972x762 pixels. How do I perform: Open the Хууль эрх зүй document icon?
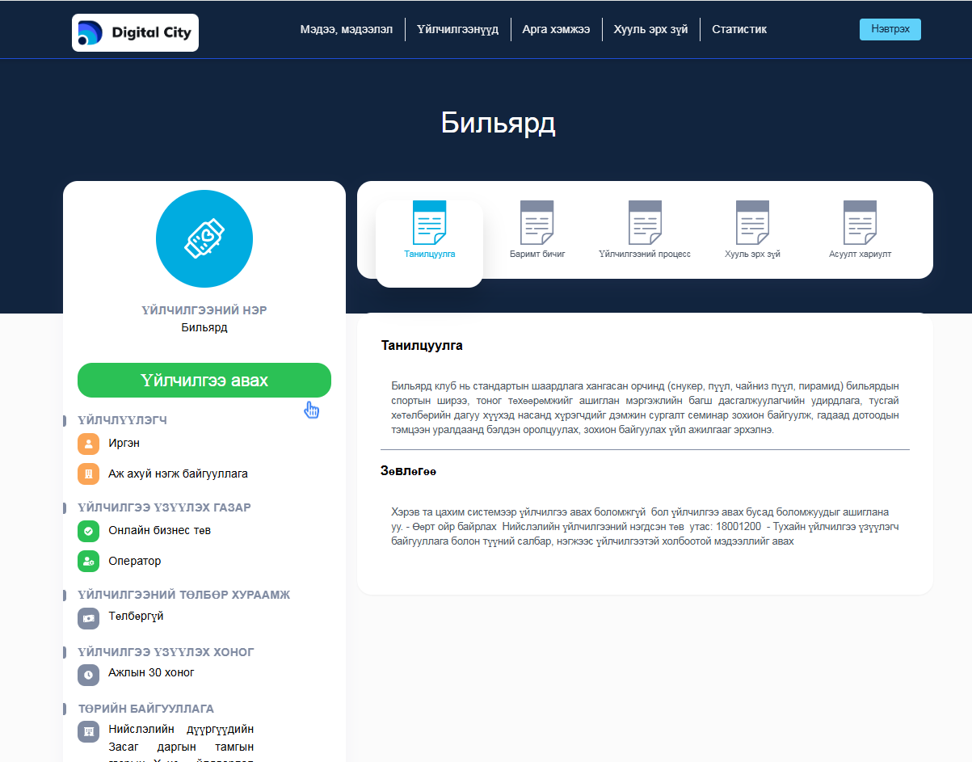point(752,224)
